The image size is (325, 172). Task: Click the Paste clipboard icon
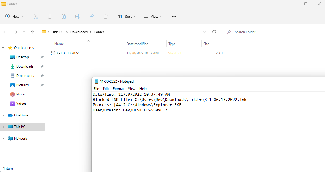pos(64,16)
